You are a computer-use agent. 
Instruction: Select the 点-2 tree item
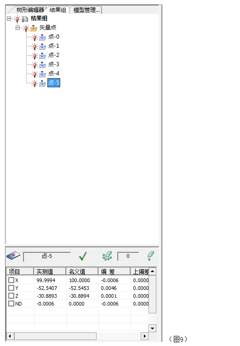54,55
